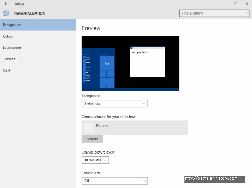252x188 pixels.
Task: Click the desktop preview image
Action: pyautogui.click(x=130, y=63)
